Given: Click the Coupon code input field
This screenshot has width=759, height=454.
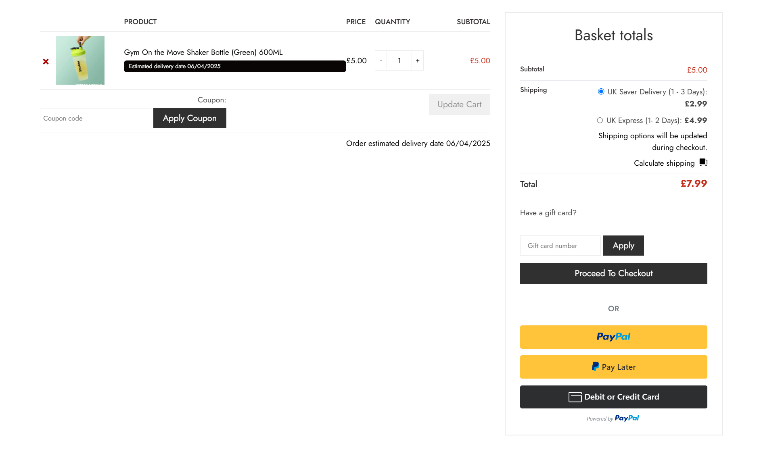Looking at the screenshot, I should click(95, 118).
